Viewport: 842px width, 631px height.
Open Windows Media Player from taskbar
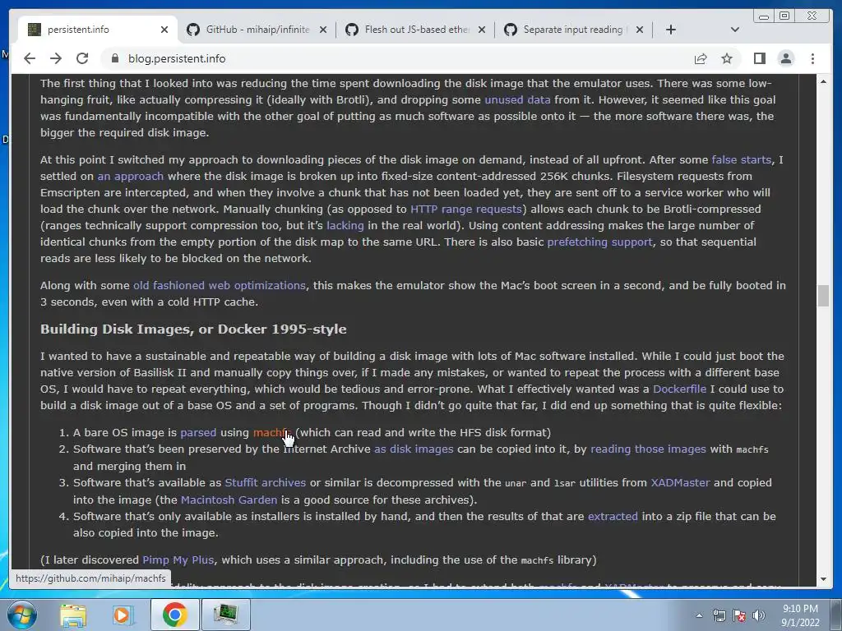123,615
